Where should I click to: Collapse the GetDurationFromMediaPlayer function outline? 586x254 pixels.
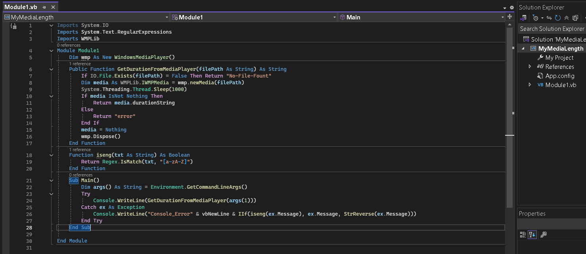[51, 69]
